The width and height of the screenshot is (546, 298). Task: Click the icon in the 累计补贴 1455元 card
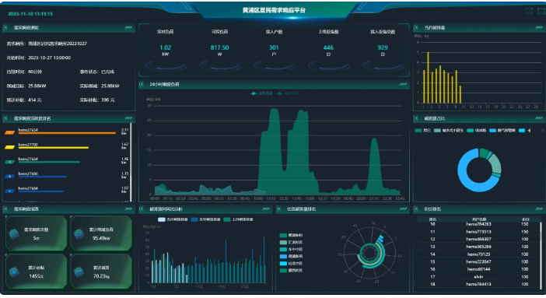click(14, 272)
